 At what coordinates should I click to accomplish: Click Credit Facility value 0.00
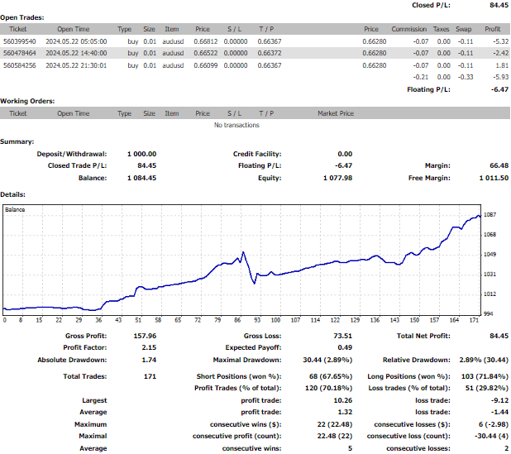point(345,154)
